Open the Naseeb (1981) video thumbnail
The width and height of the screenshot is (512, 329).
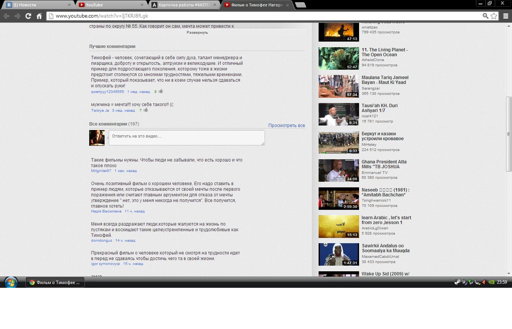[x=339, y=199]
